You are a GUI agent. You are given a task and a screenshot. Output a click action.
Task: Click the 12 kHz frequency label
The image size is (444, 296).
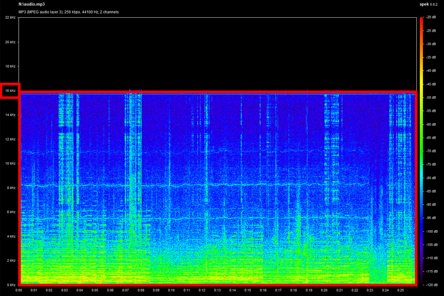10,139
